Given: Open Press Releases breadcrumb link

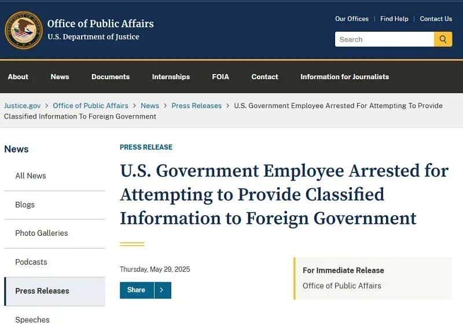Looking at the screenshot, I should pos(196,106).
